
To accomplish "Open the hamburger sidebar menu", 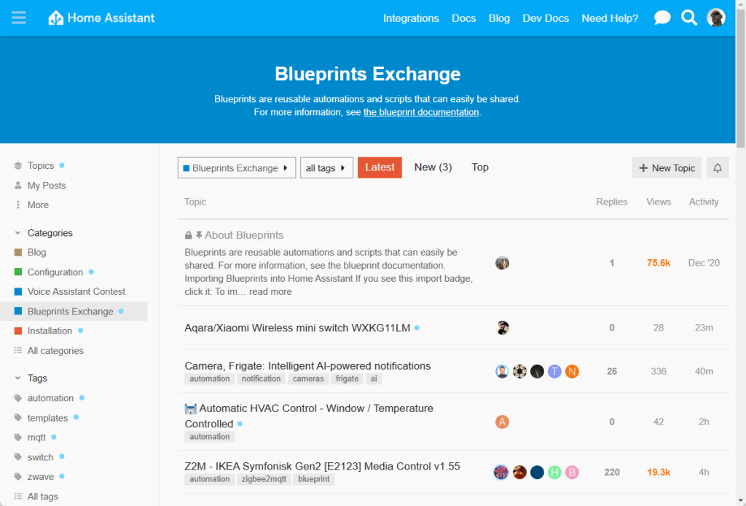I will coord(19,17).
